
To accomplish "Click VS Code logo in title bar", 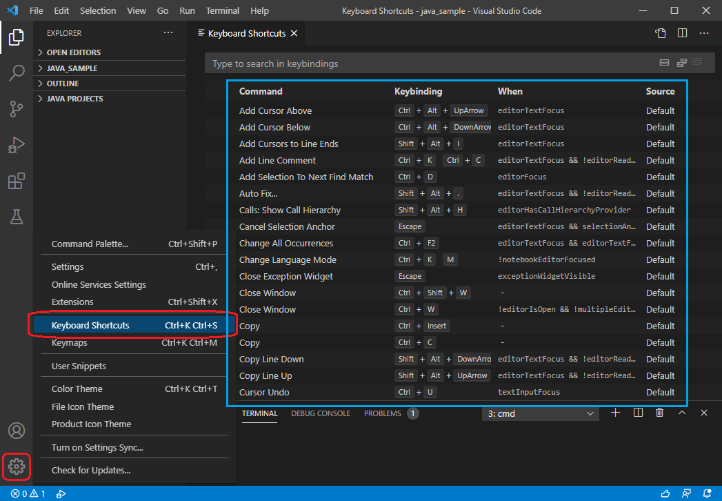I will point(12,10).
